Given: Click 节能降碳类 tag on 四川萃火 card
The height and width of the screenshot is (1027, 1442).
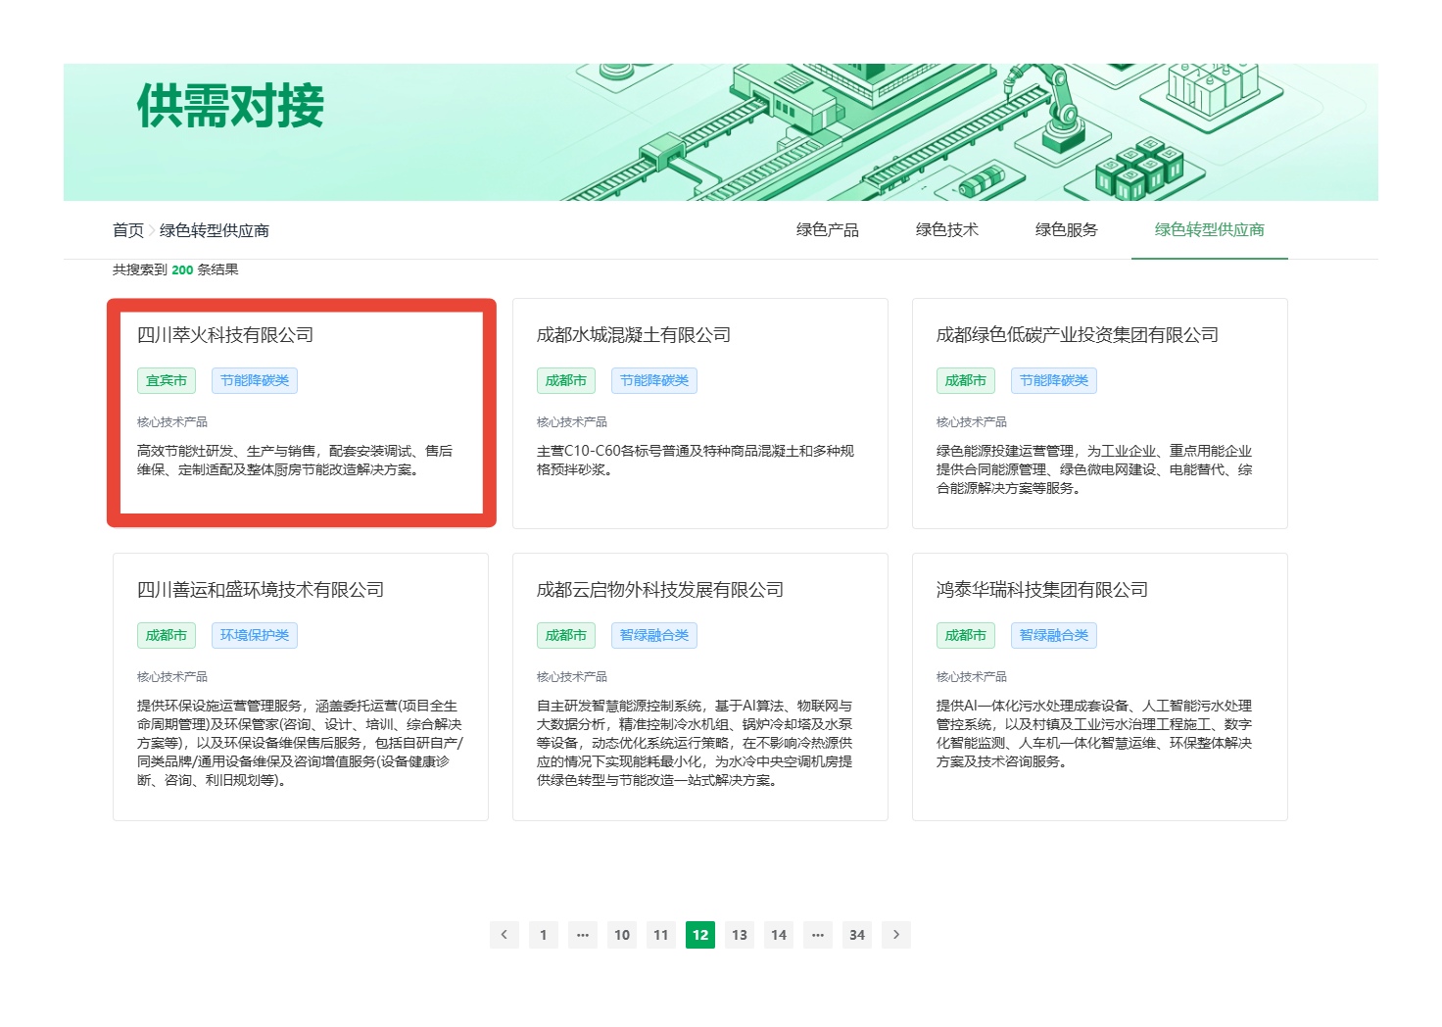Looking at the screenshot, I should [255, 380].
